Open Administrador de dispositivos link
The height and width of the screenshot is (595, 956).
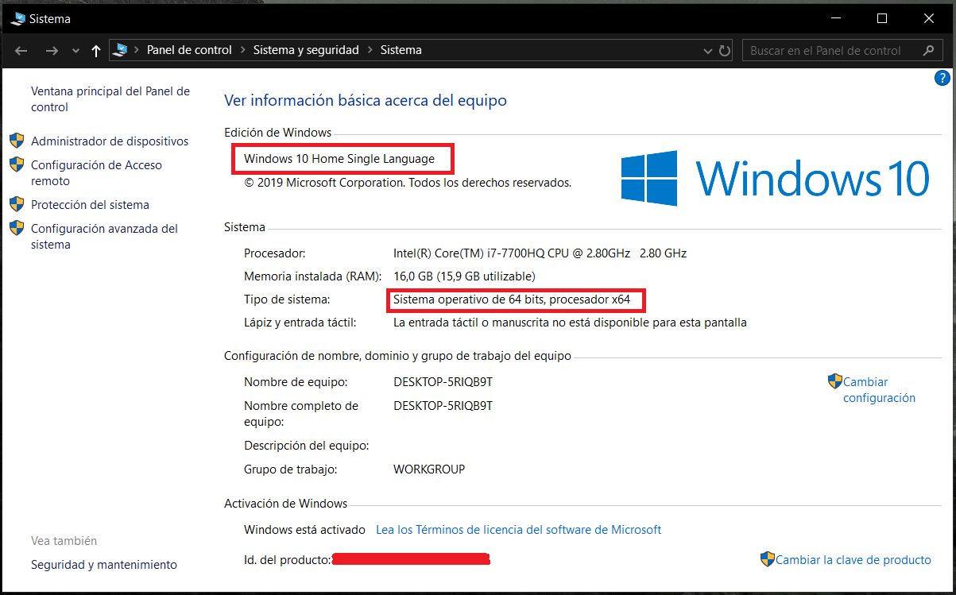pyautogui.click(x=110, y=141)
